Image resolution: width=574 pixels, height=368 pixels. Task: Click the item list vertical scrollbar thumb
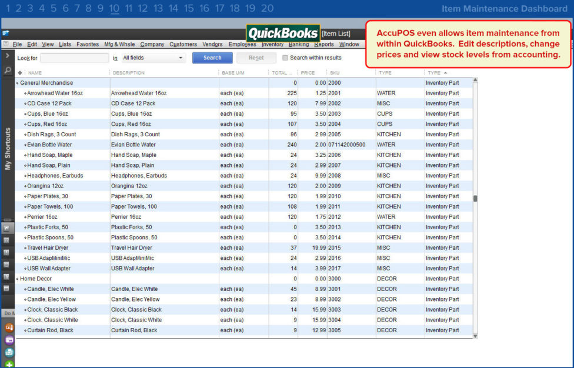click(475, 199)
